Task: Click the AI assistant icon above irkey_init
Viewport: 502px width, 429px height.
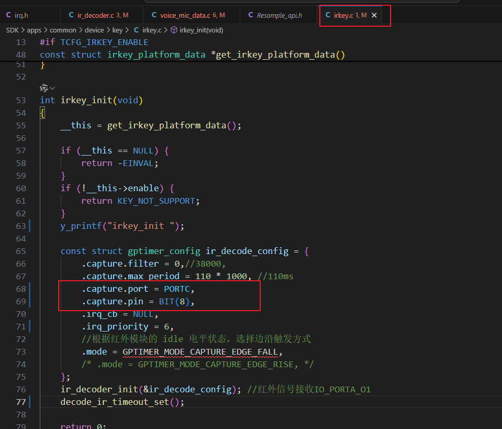Action: pyautogui.click(x=44, y=88)
